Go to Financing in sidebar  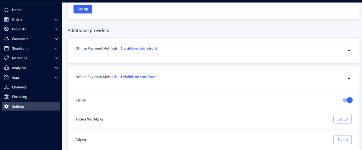pos(31,97)
